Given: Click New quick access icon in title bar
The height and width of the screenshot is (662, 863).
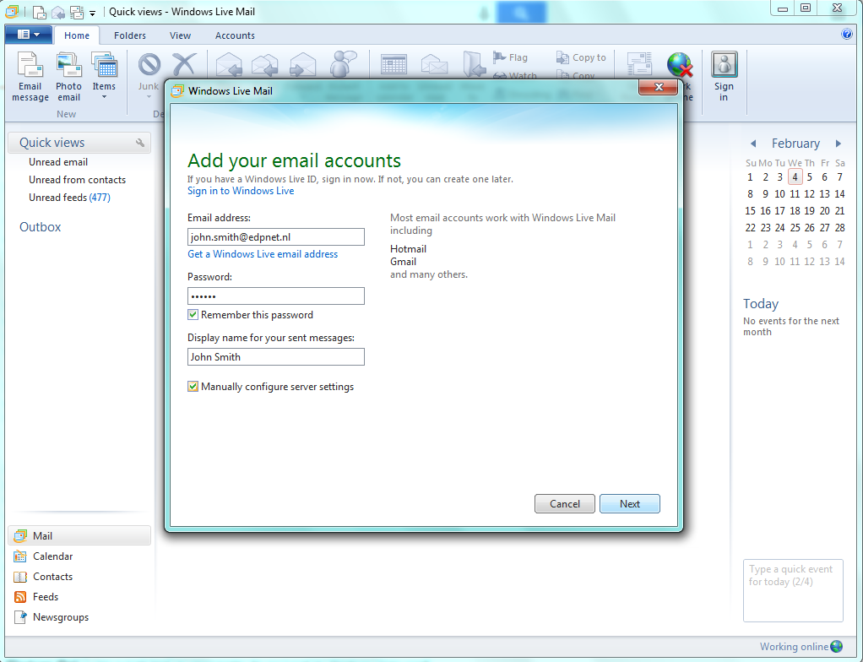Looking at the screenshot, I should (39, 12).
